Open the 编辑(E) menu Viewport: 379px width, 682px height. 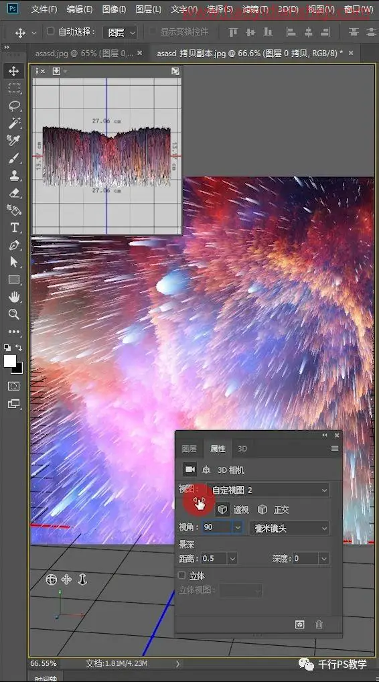point(80,9)
